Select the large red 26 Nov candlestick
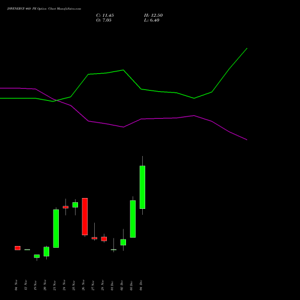Screen dimensions: 300x300 pos(85,217)
